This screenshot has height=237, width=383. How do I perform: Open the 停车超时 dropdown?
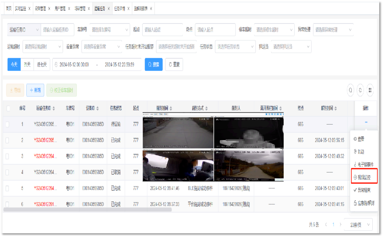[x=274, y=30]
